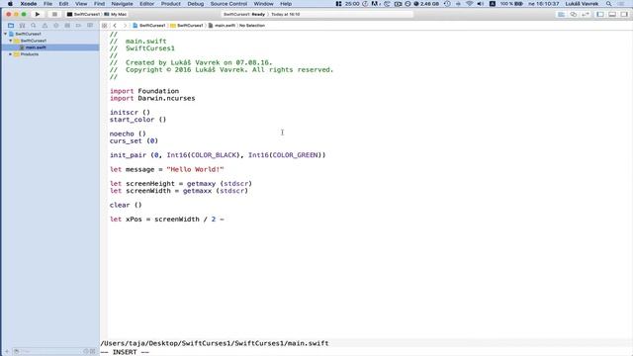Image resolution: width=633 pixels, height=356 pixels.
Task: Toggle source-control status filter in navigator
Action: point(92,352)
